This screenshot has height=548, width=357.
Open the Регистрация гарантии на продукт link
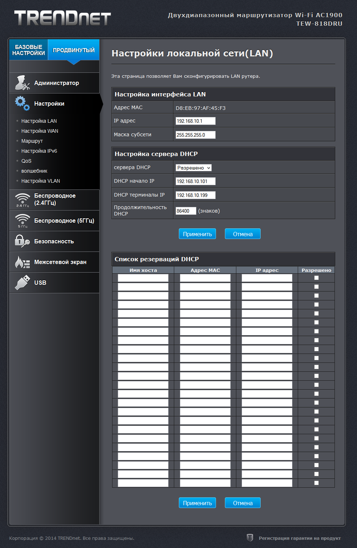coord(300,538)
